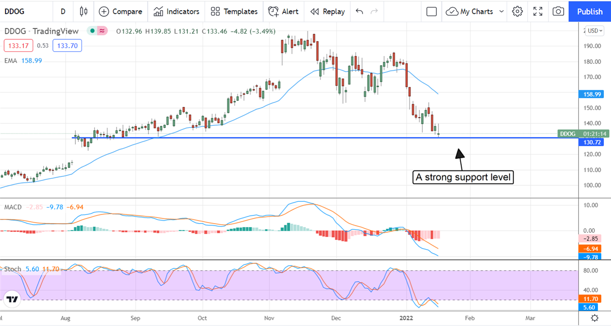This screenshot has height=326, width=611.
Task: Click the DDOG symbol search field
Action: click(x=25, y=11)
